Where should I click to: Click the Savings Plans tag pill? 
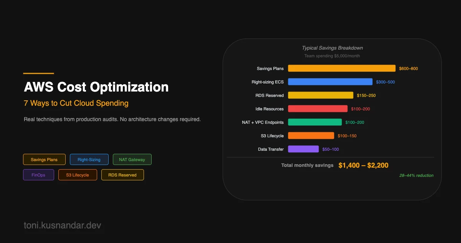coord(44,160)
